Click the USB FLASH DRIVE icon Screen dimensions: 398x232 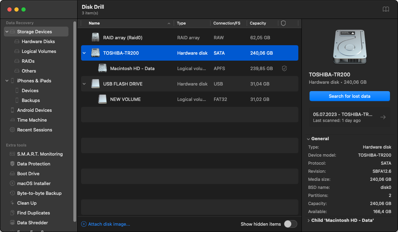pyautogui.click(x=95, y=84)
